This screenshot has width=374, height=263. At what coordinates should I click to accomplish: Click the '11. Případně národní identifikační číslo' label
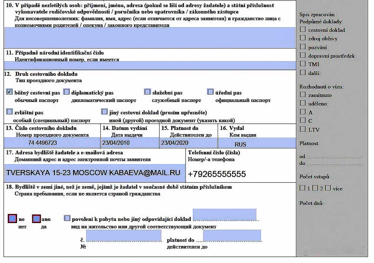(55, 53)
